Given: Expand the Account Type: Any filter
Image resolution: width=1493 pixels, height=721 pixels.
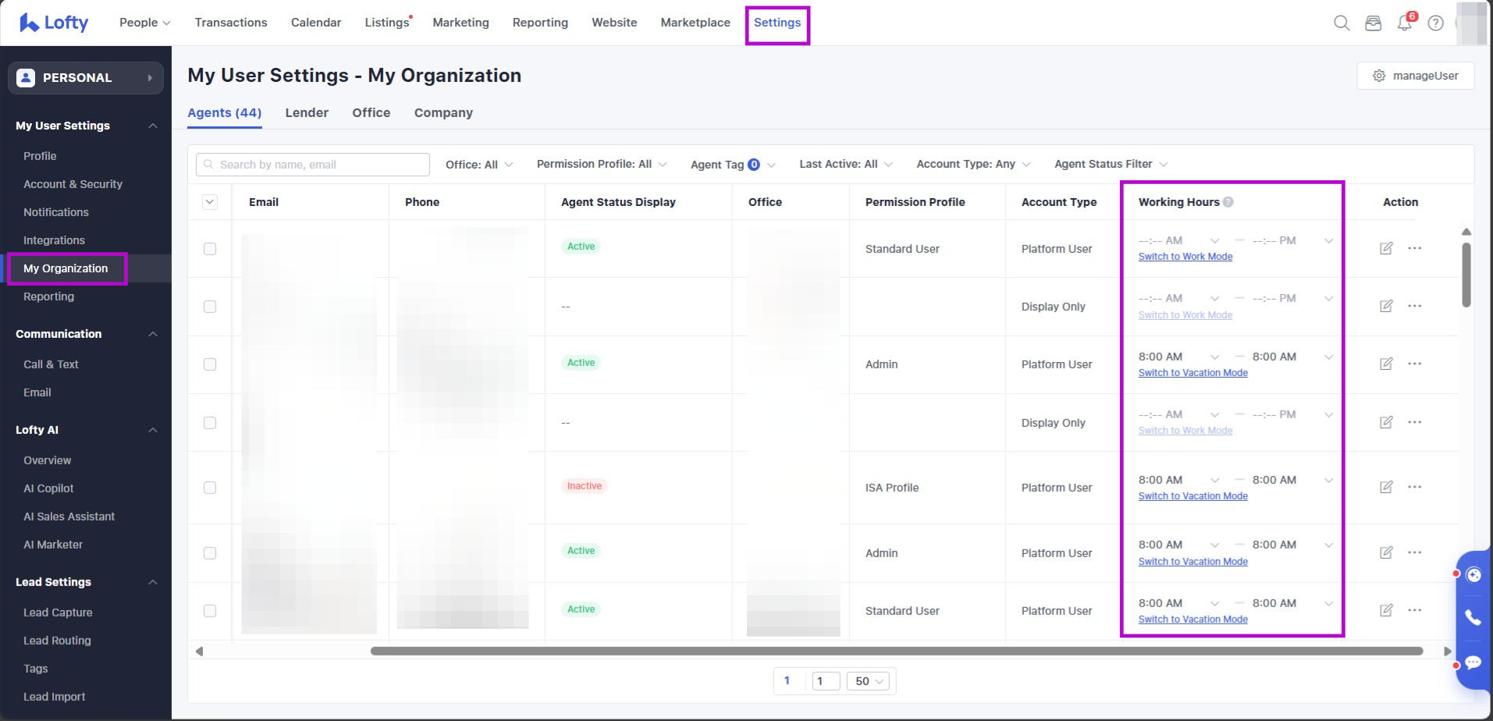Looking at the screenshot, I should [x=973, y=164].
